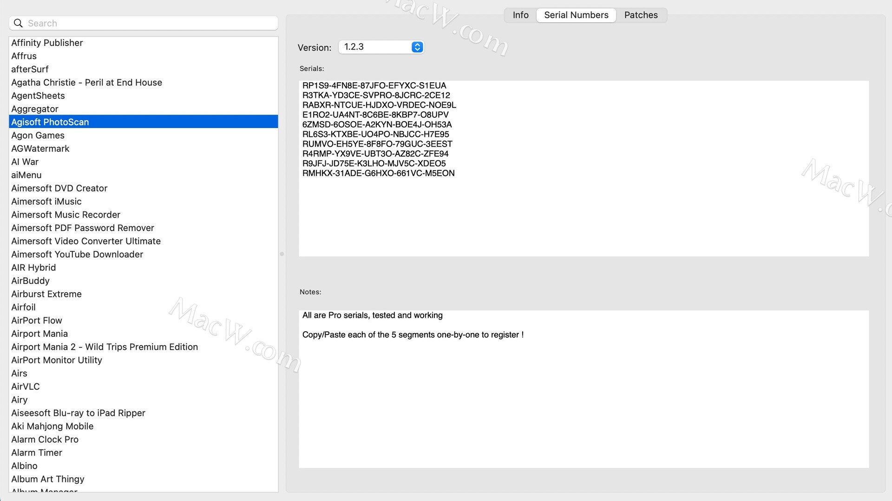The width and height of the screenshot is (892, 501).
Task: Select AirBuddy in the list
Action: 144,281
